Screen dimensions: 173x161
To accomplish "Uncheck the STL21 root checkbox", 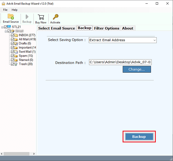I will click(x=5, y=27).
